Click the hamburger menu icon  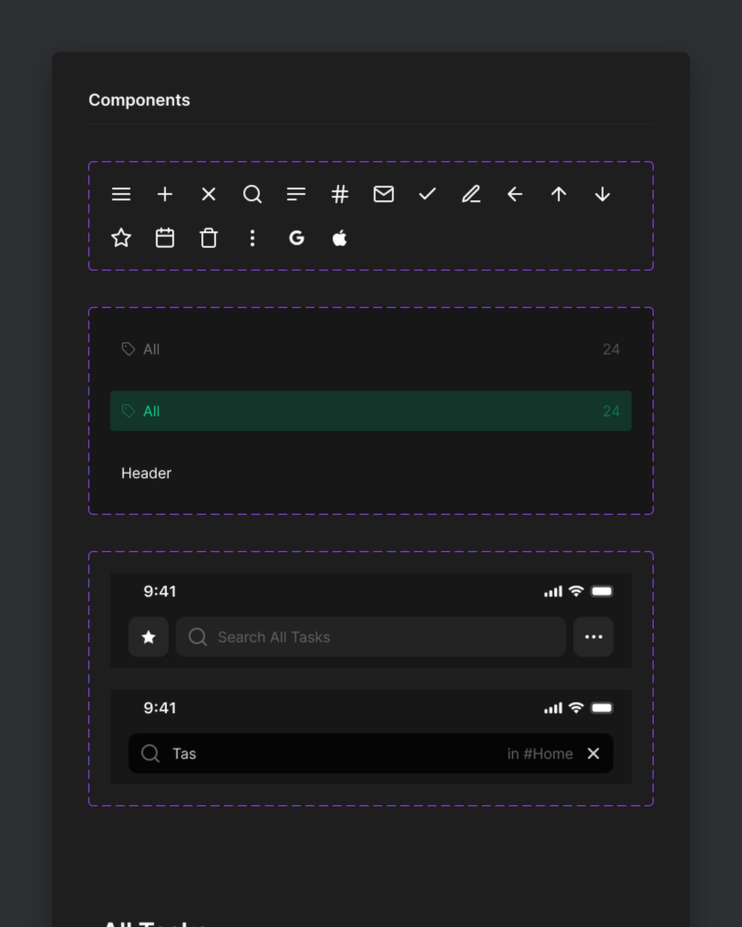(x=121, y=194)
